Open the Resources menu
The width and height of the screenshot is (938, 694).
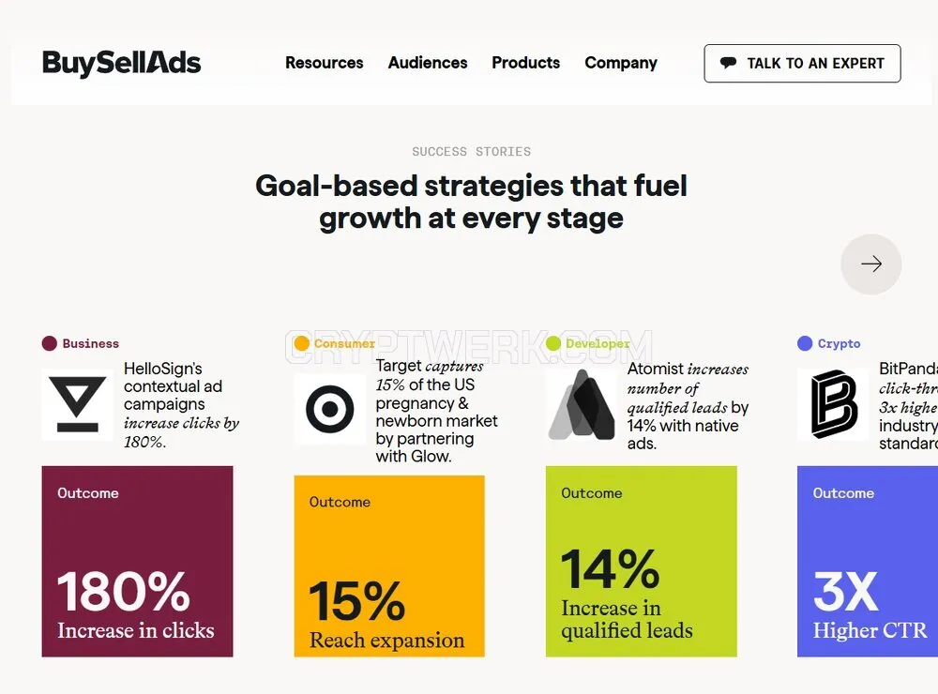[x=325, y=63]
